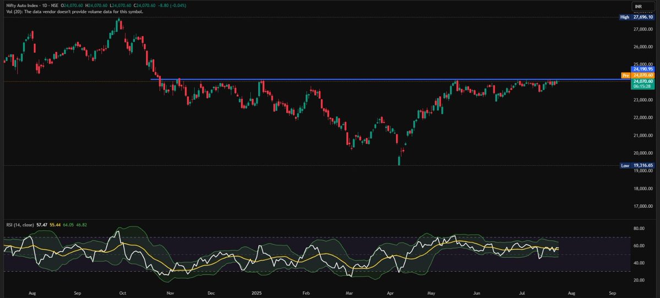Click the 17,000.00 price axis label
This screenshot has width=660, height=298.
[x=643, y=206]
